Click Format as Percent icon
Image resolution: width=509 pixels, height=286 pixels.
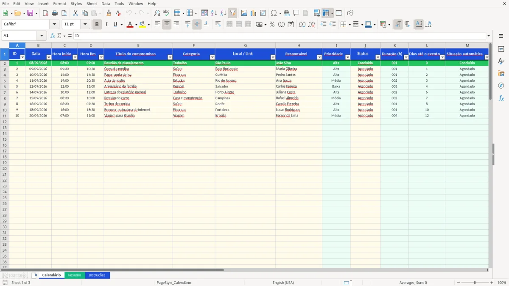pyautogui.click(x=272, y=25)
